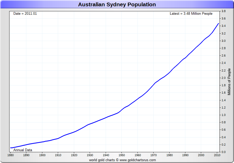Click the 1910 x-axis label
This screenshot has width=234, height=163.
58,155
